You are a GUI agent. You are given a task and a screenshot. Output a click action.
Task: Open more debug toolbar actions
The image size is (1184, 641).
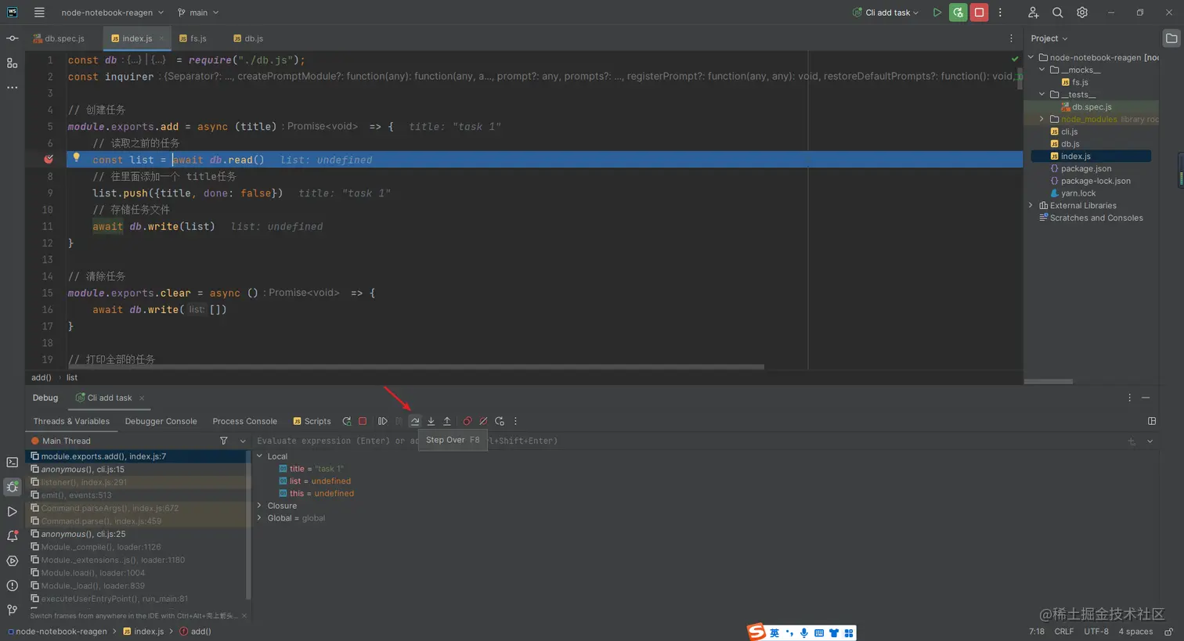[515, 421]
